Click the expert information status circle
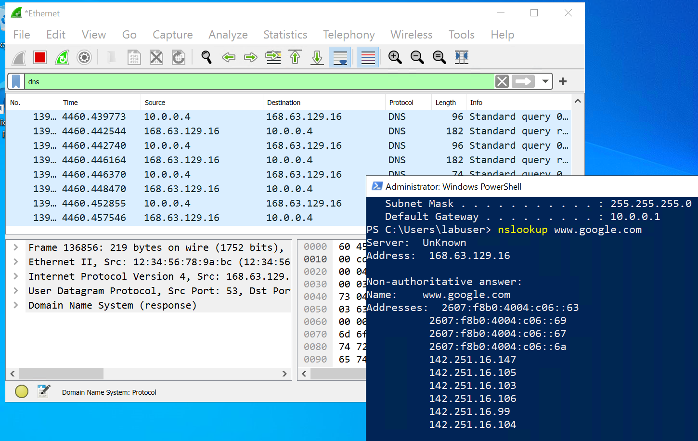The image size is (698, 441). click(x=22, y=391)
